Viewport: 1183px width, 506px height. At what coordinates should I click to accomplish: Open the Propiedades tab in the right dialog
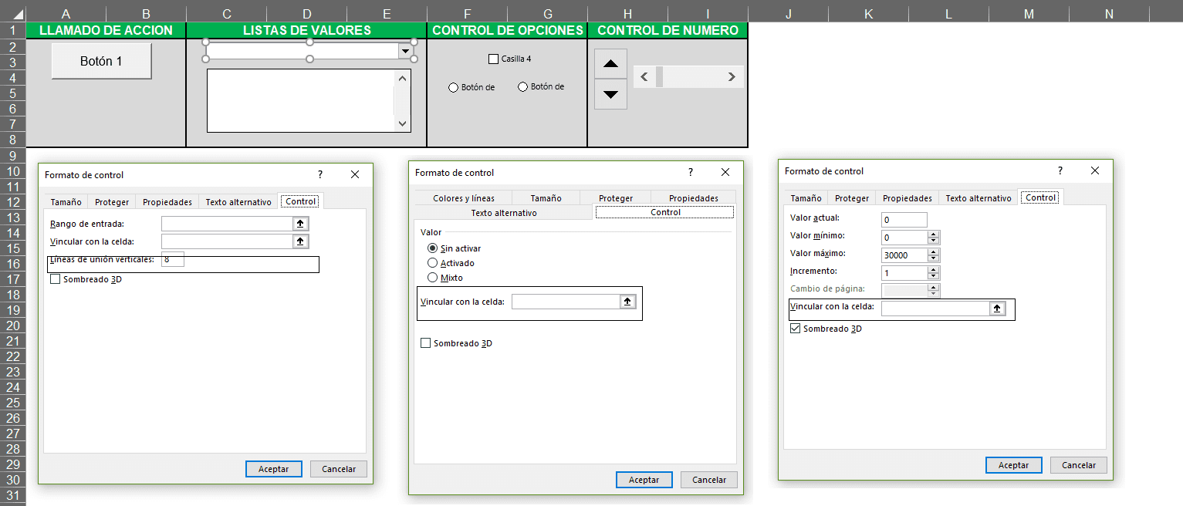(906, 197)
